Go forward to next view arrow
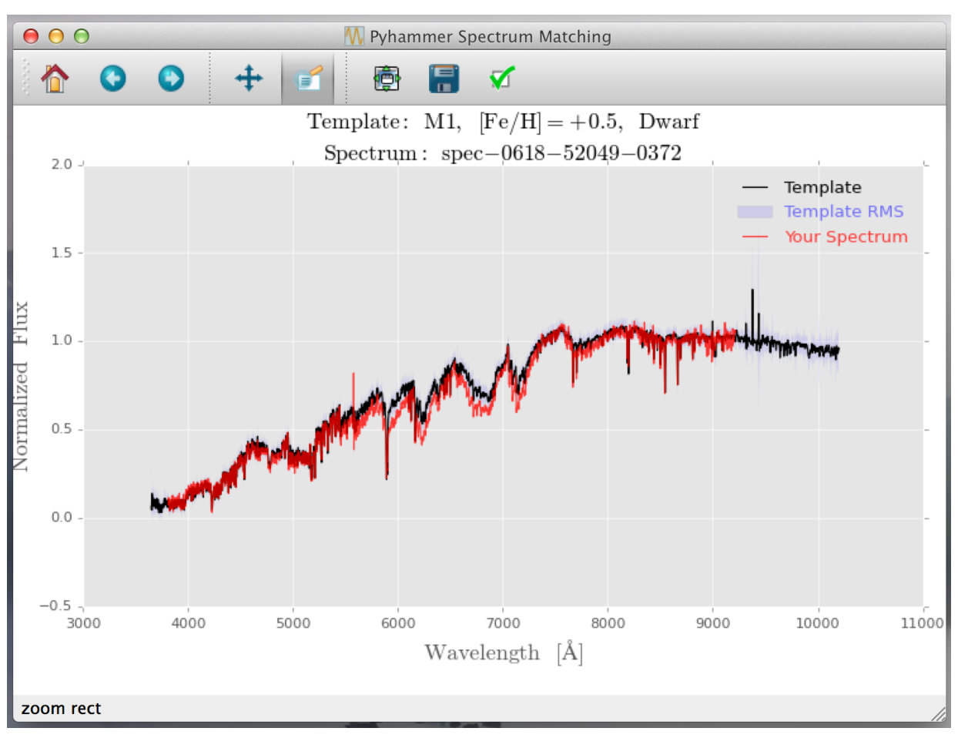 pyautogui.click(x=171, y=79)
